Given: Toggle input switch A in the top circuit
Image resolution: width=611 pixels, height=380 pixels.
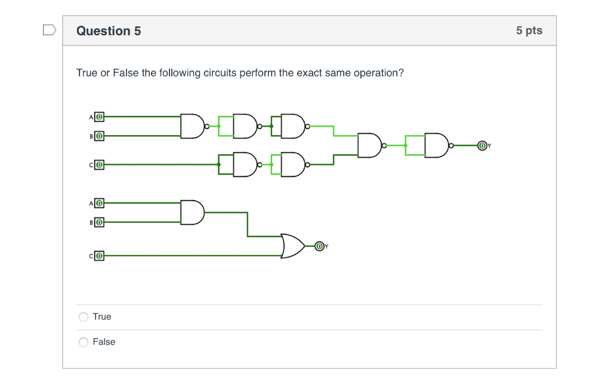Looking at the screenshot, I should (98, 117).
